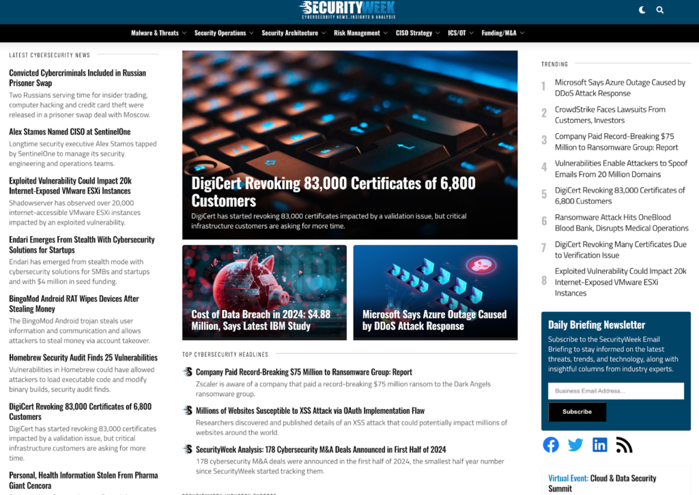Open the Cost of Data Breach article thumbnail
This screenshot has width=699, height=495.
point(264,292)
